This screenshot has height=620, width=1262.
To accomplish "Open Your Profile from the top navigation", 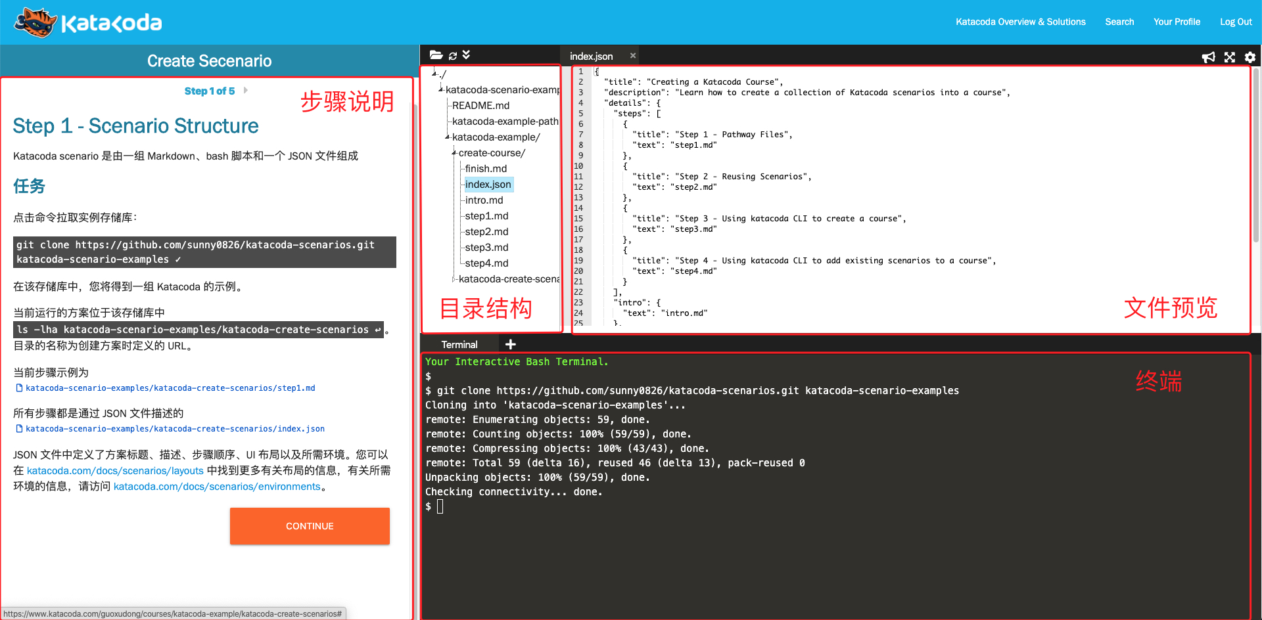I will (1176, 22).
